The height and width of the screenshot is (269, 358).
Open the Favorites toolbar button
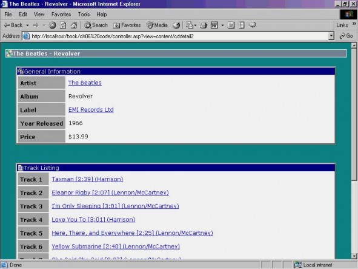coord(127,25)
